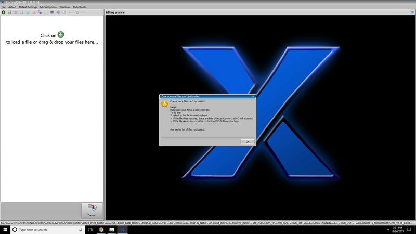Viewport: 416px width, 234px height.
Task: Click the dark blue screen toolbar icon
Action: 52,12
